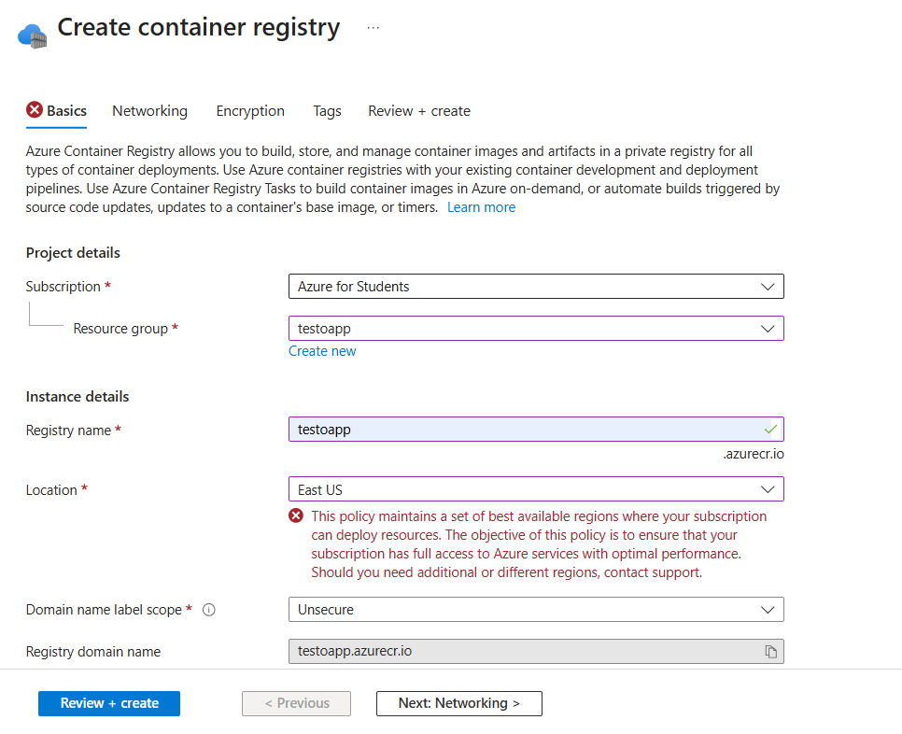The width and height of the screenshot is (902, 734).
Task: Click the Project details heading
Action: pyautogui.click(x=73, y=253)
